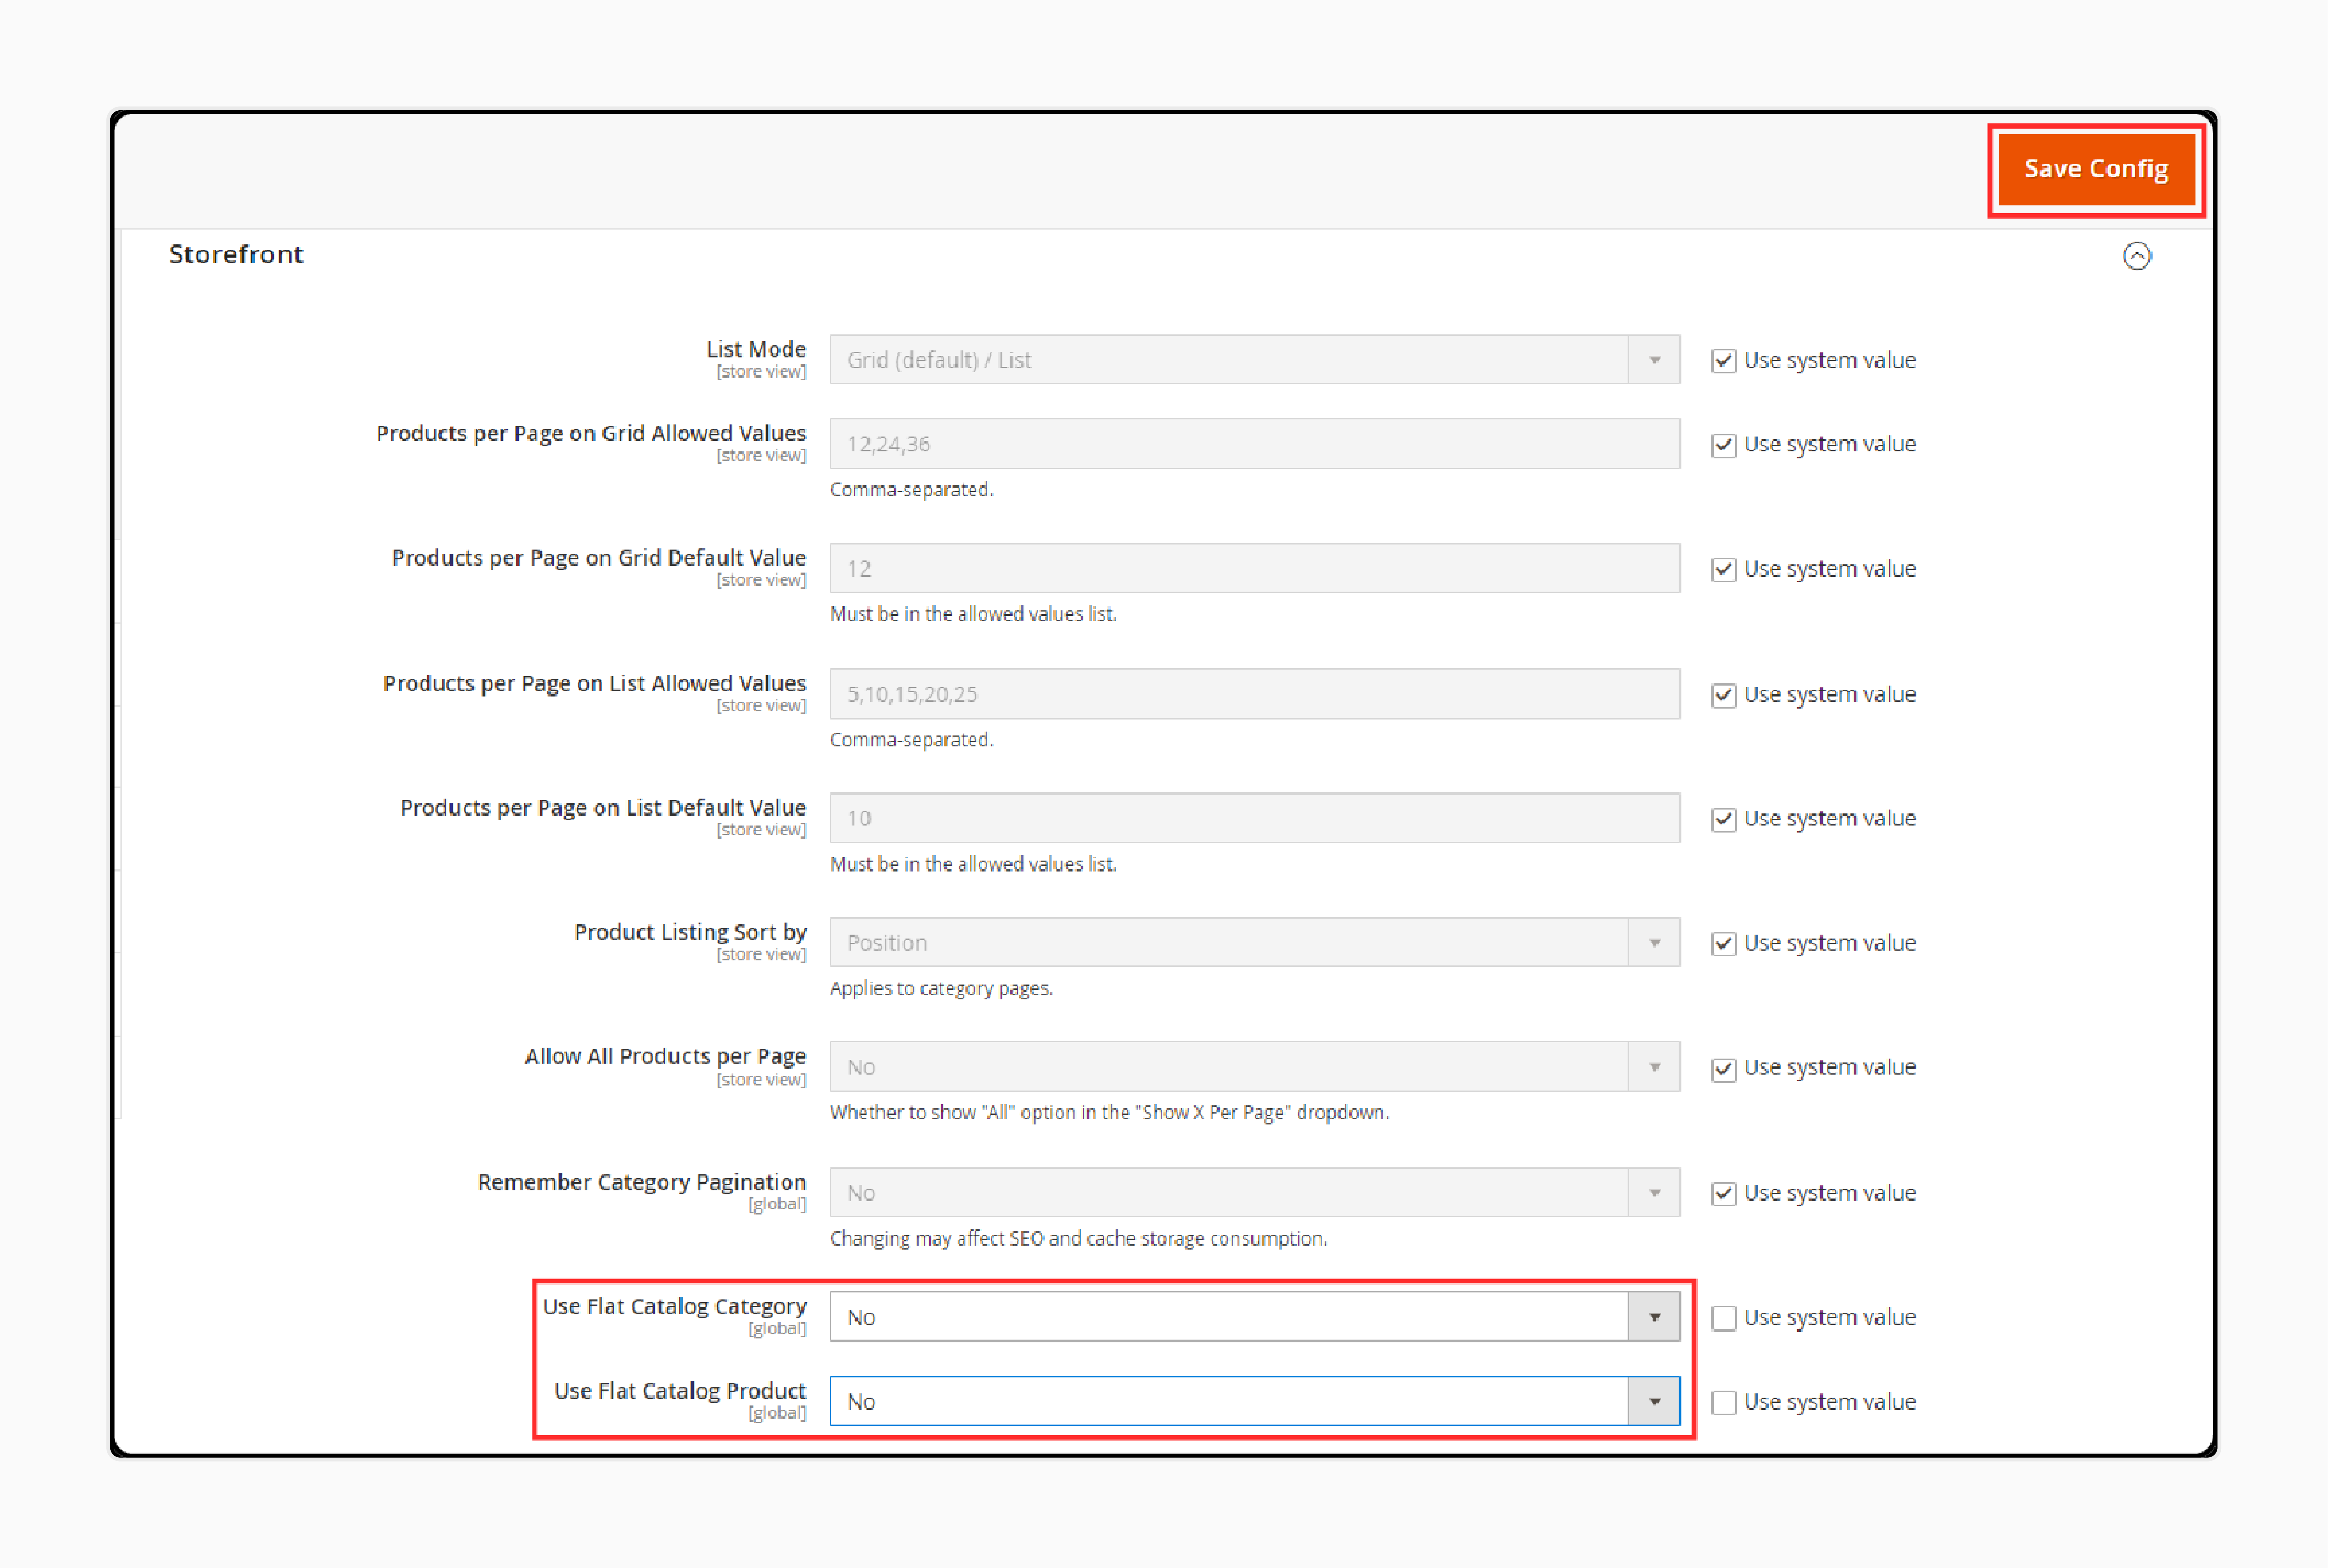Uncheck system value for Grid Default Value
The width and height of the screenshot is (2328, 1568).
tap(1723, 569)
